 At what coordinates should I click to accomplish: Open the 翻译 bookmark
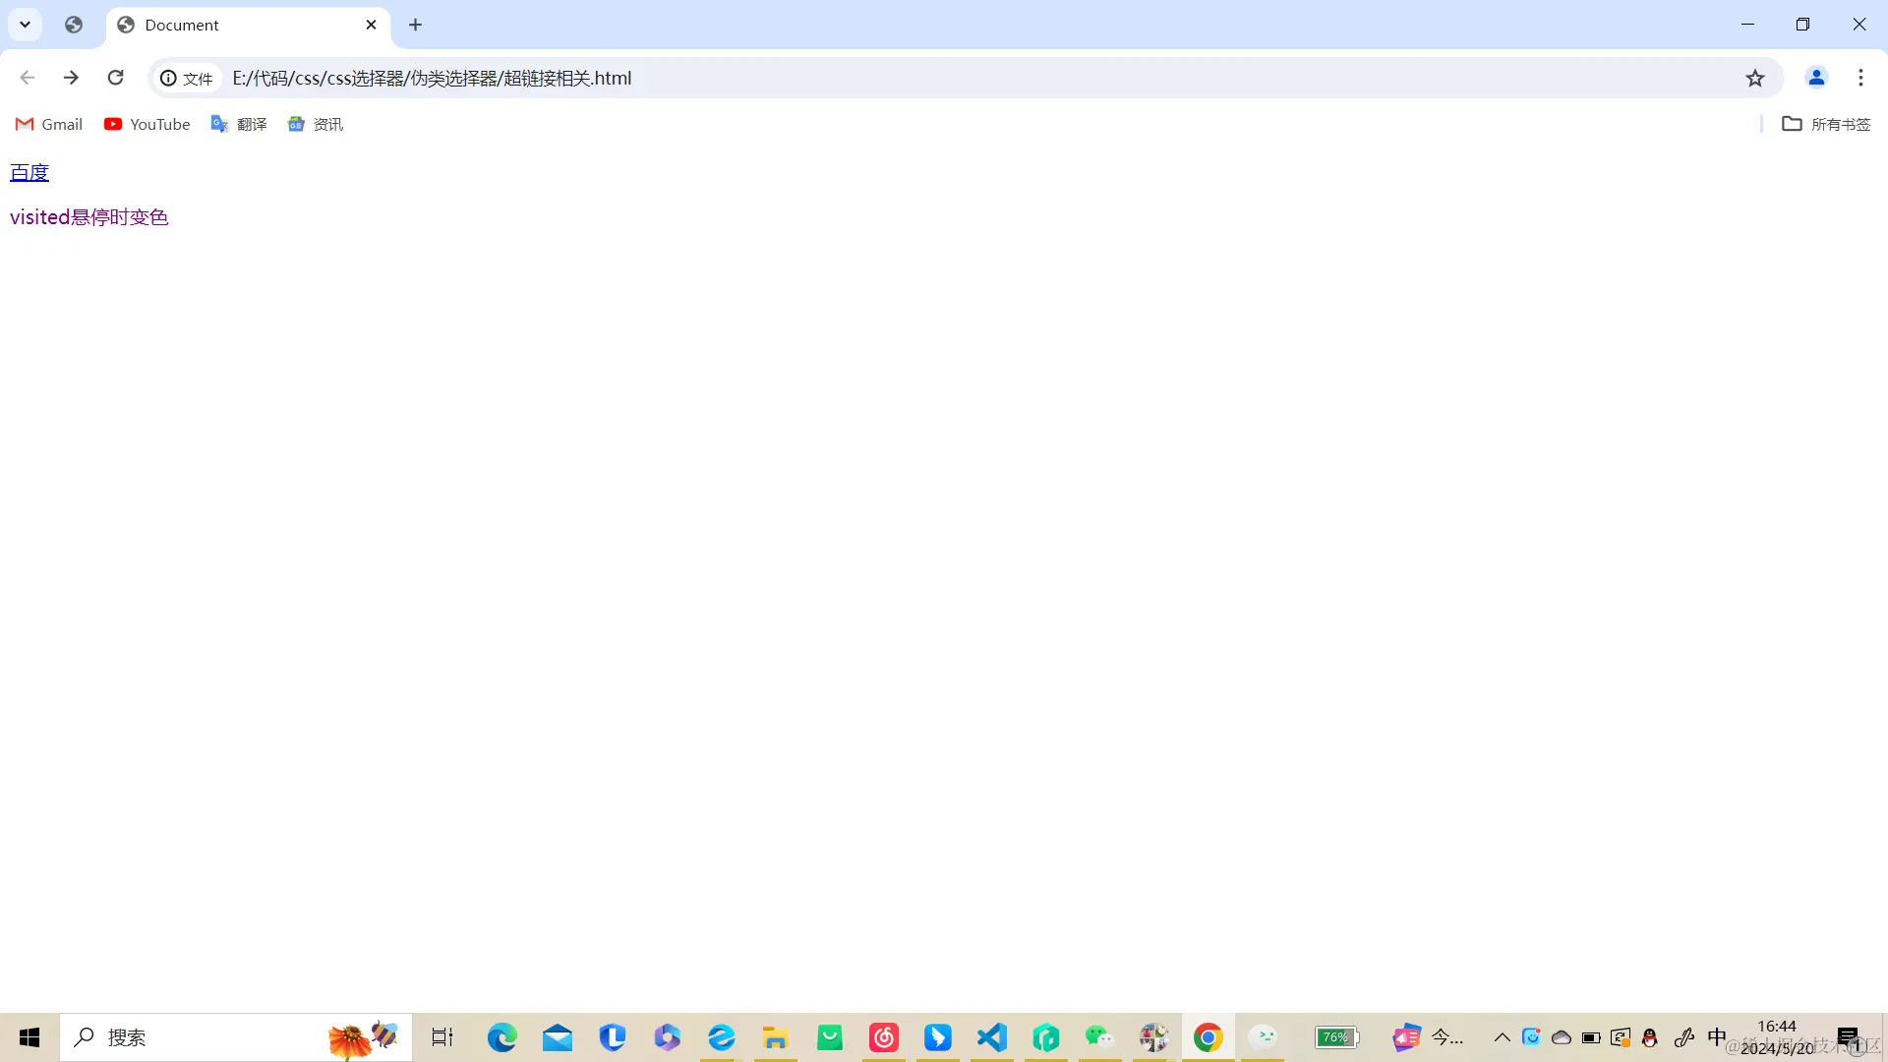click(239, 124)
